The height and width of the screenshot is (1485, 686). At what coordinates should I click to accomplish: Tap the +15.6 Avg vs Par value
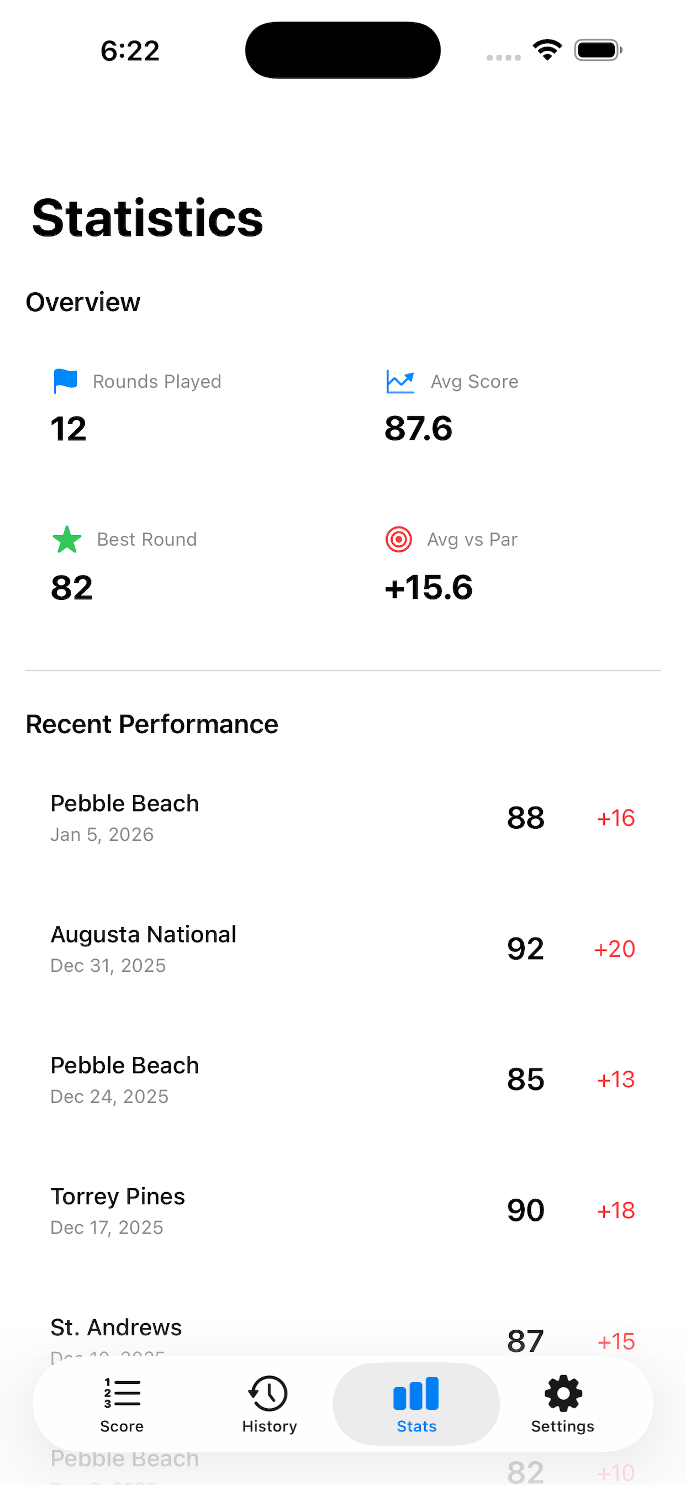(x=428, y=588)
